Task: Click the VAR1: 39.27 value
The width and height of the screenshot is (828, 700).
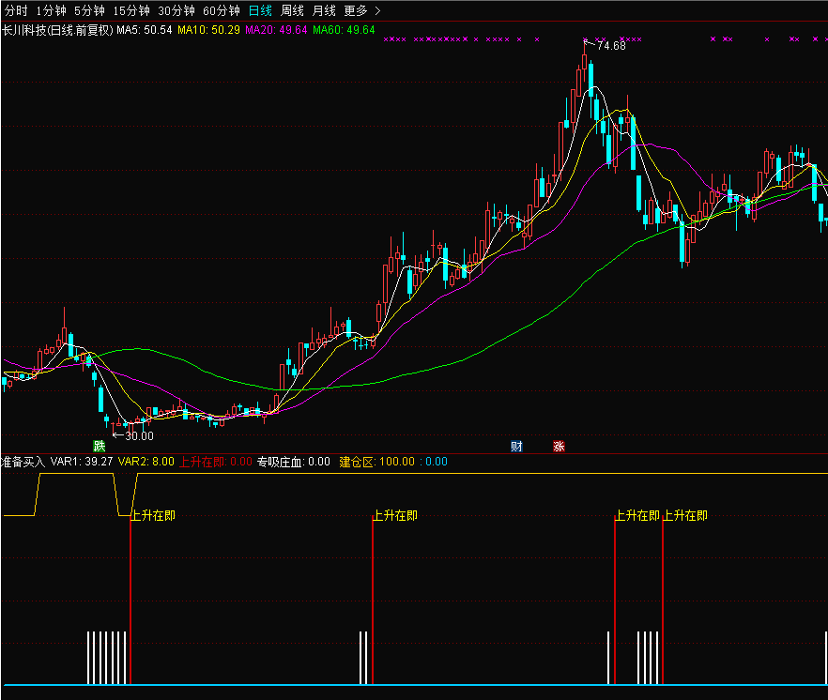Action: pos(82,462)
